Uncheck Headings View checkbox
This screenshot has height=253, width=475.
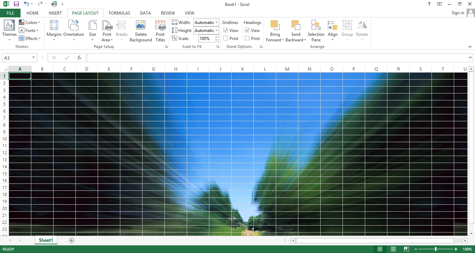click(x=247, y=31)
